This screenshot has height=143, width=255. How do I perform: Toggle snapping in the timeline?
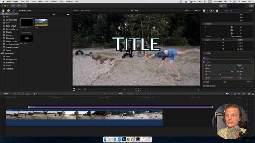tap(239, 94)
